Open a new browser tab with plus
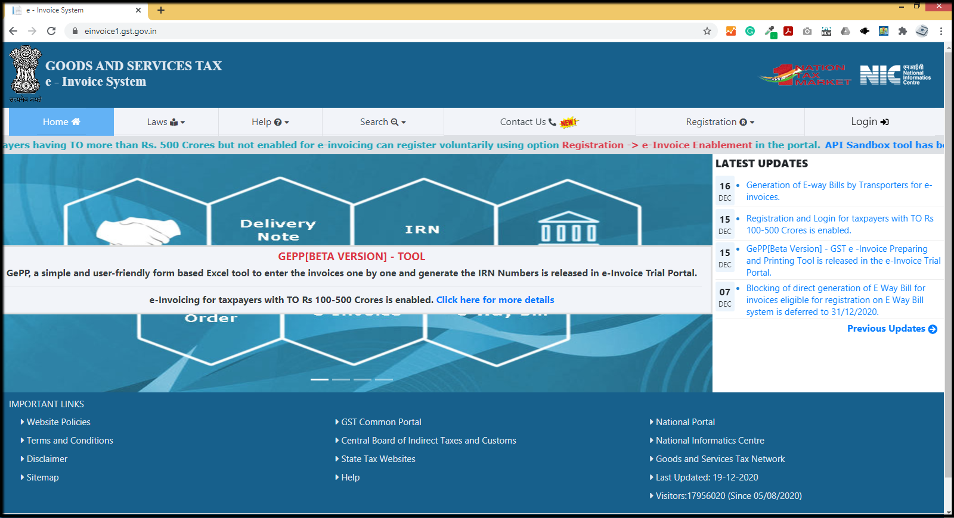 point(161,10)
